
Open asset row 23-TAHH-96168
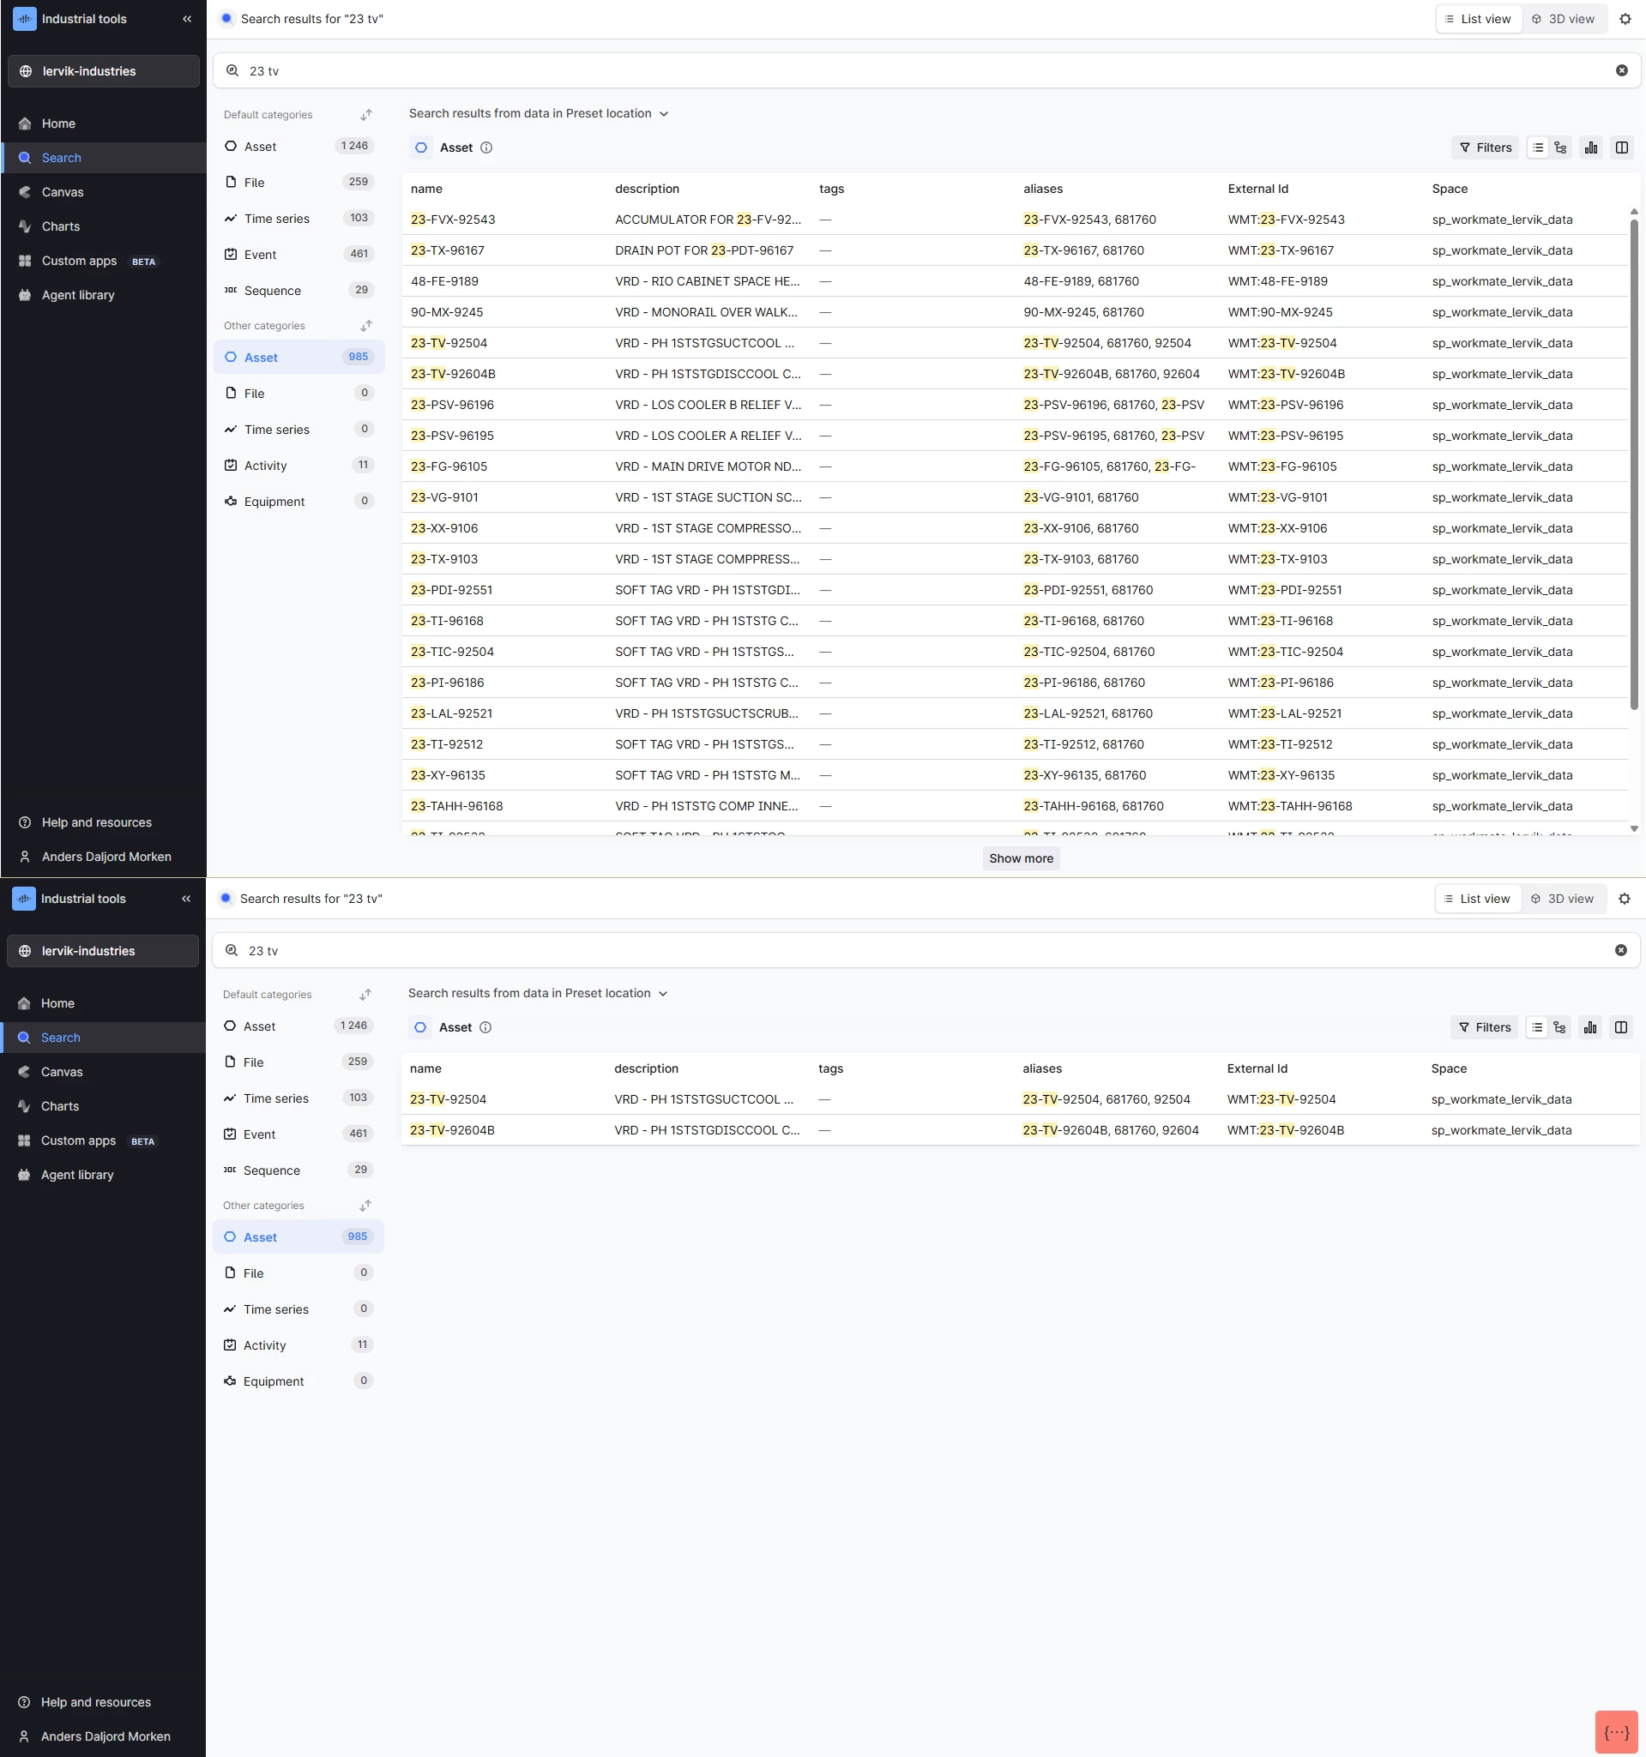click(1015, 807)
